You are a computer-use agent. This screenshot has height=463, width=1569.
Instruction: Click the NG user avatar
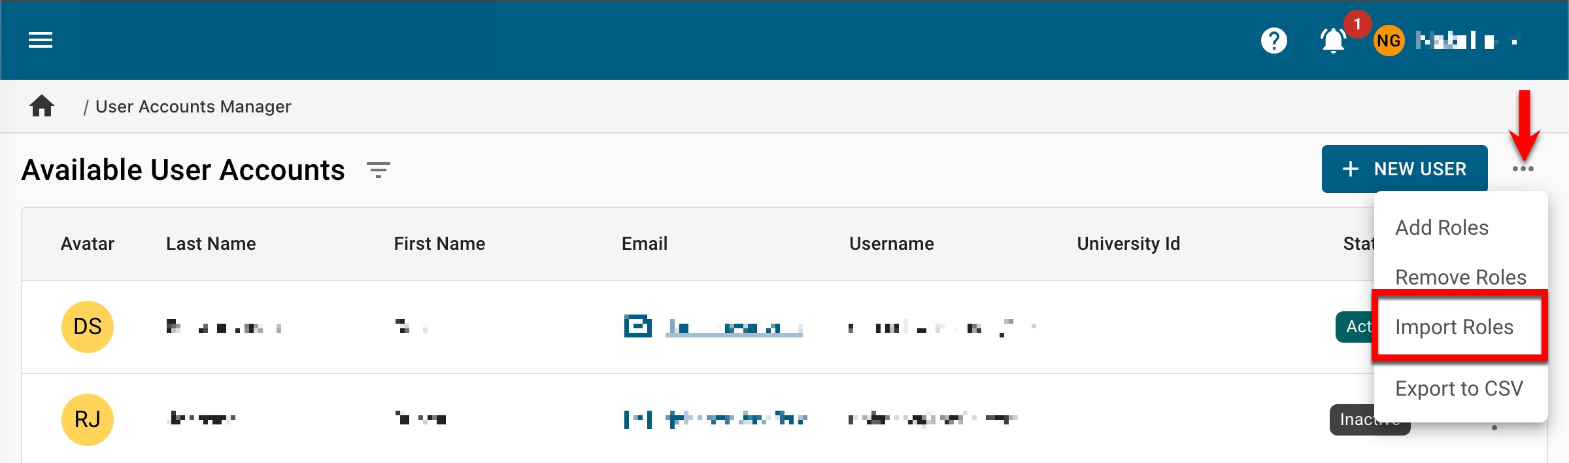point(1389,41)
